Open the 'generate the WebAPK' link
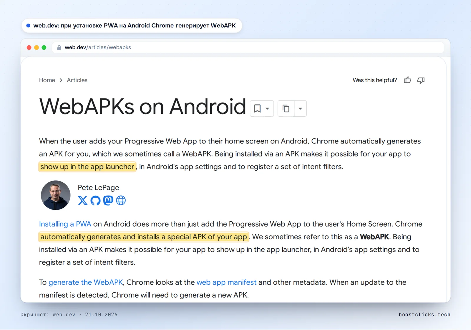Image resolution: width=471 pixels, height=330 pixels. click(86, 282)
